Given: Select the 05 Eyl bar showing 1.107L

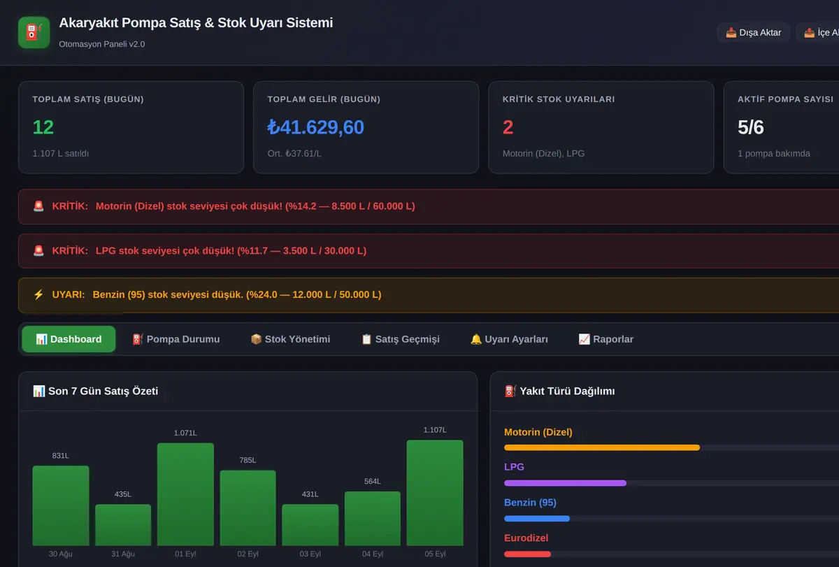Looking at the screenshot, I should coord(435,493).
